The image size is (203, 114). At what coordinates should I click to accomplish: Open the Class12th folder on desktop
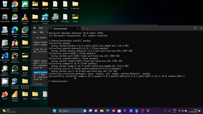pyautogui.click(x=35, y=18)
